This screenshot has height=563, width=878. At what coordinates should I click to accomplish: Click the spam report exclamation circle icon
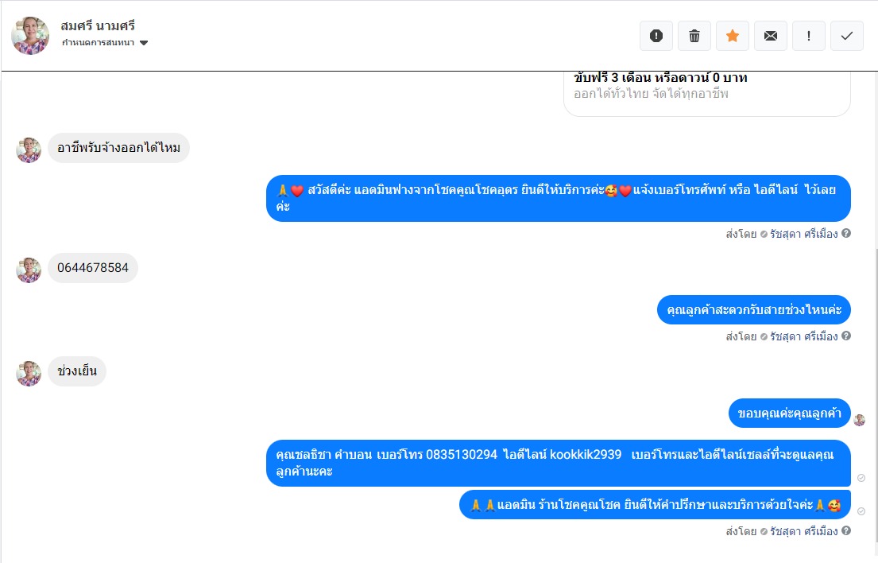click(656, 36)
